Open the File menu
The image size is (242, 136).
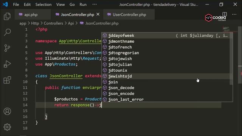click(x=16, y=5)
